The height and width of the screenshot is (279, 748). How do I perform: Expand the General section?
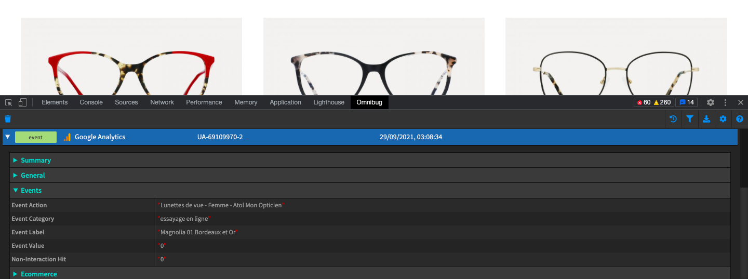[x=32, y=176]
